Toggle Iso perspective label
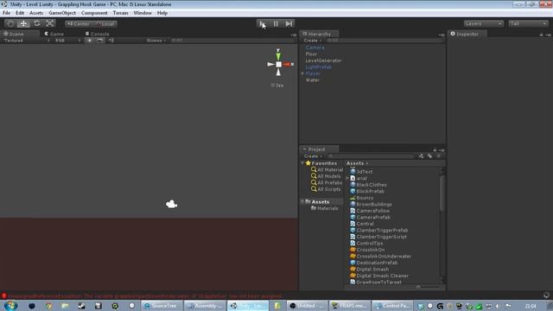Image resolution: width=553 pixels, height=311 pixels. pyautogui.click(x=277, y=86)
